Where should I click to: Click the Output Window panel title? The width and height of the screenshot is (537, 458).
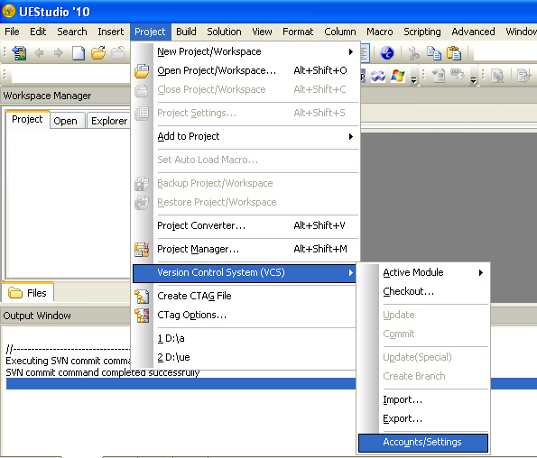(37, 316)
